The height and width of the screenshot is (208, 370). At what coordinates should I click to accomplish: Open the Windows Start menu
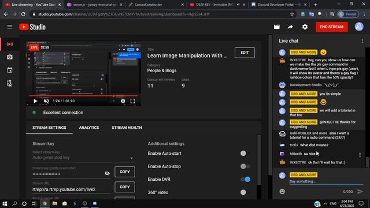click(5, 203)
